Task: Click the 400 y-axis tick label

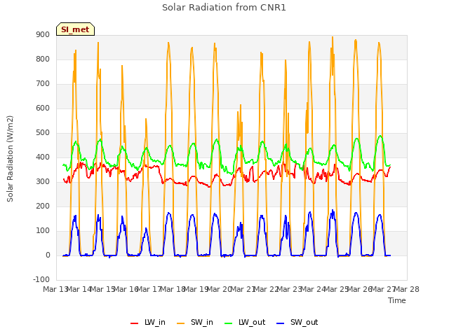Action: click(43, 157)
